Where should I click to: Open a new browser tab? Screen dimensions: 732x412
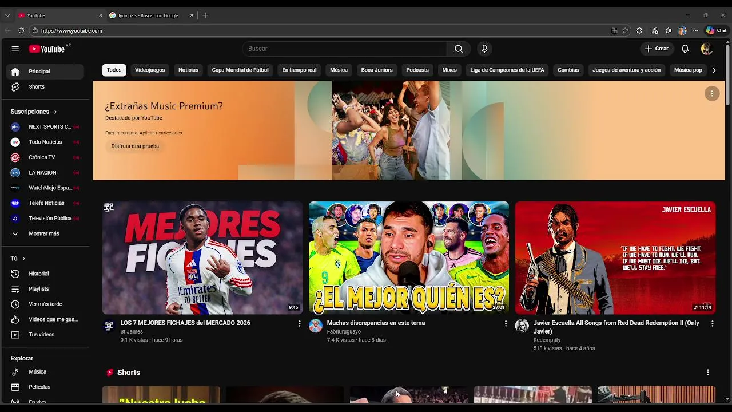tap(205, 15)
